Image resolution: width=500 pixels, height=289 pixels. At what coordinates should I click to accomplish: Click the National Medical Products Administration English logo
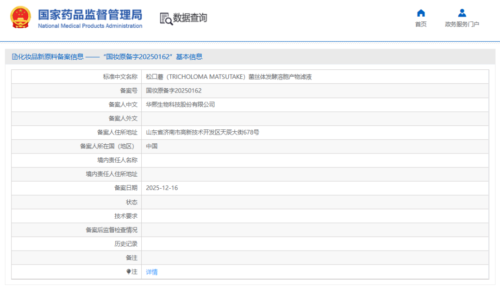click(x=90, y=25)
